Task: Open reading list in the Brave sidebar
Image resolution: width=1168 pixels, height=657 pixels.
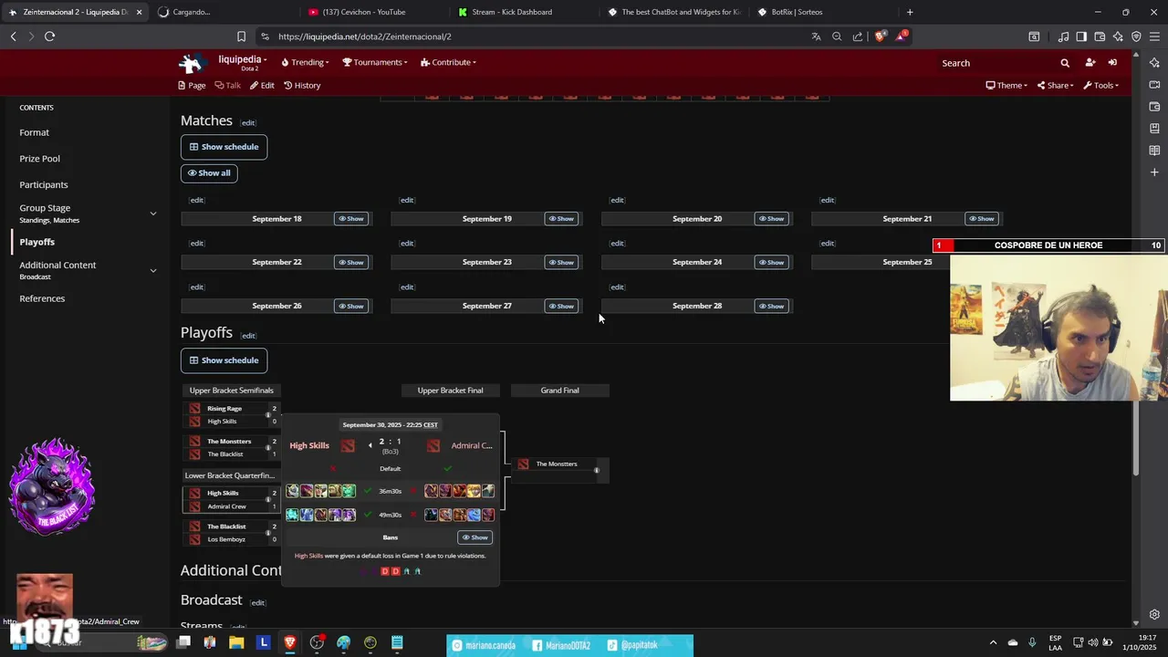Action: click(x=1154, y=151)
